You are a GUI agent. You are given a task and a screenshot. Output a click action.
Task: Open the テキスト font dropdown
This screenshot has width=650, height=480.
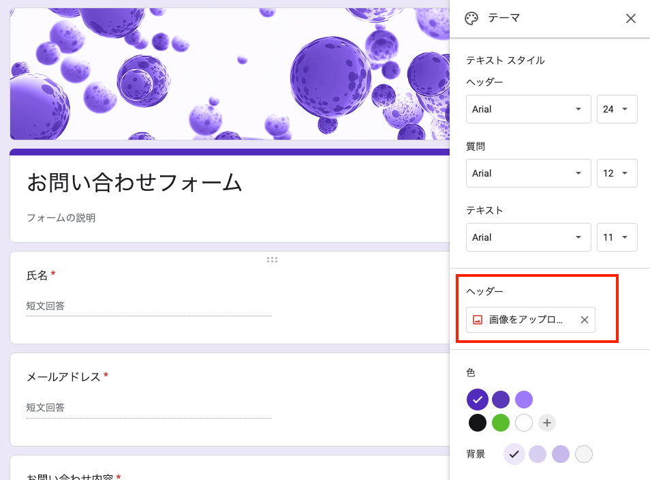coord(528,237)
